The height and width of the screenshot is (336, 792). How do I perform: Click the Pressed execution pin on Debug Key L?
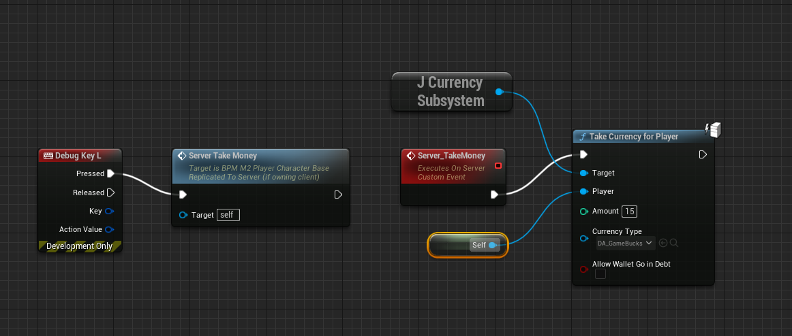[x=111, y=173]
